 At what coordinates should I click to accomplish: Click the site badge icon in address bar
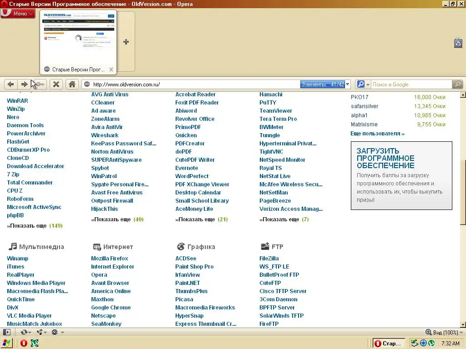(x=87, y=84)
